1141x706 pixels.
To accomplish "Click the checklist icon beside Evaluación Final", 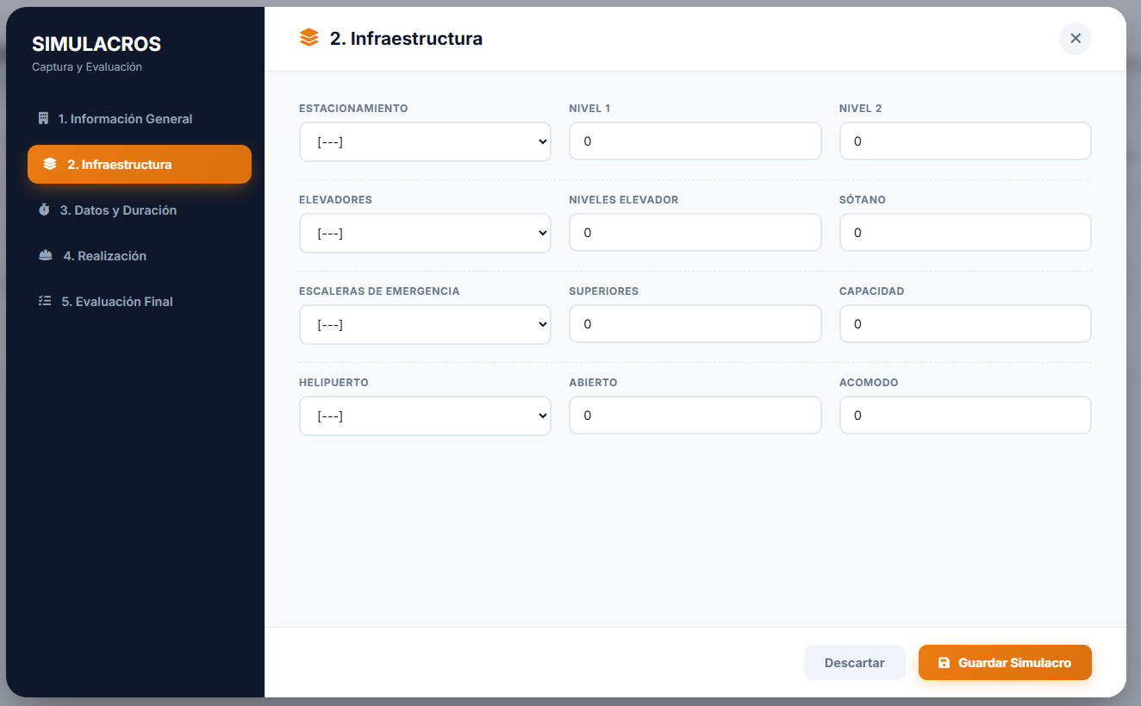I will [45, 302].
